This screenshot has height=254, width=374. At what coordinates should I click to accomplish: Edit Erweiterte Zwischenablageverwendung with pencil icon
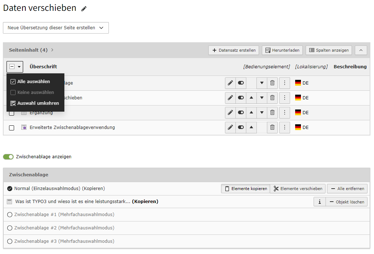[x=230, y=127]
